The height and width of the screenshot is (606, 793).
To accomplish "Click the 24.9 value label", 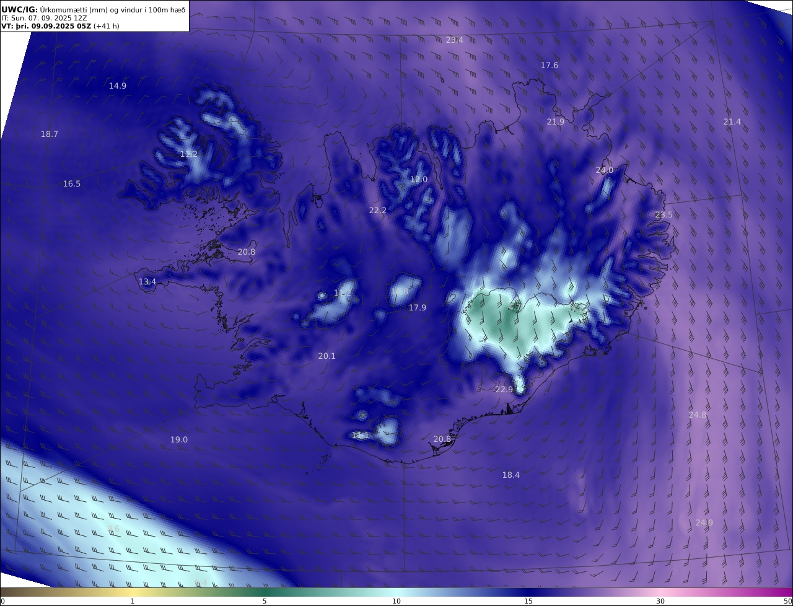I will pyautogui.click(x=704, y=522).
